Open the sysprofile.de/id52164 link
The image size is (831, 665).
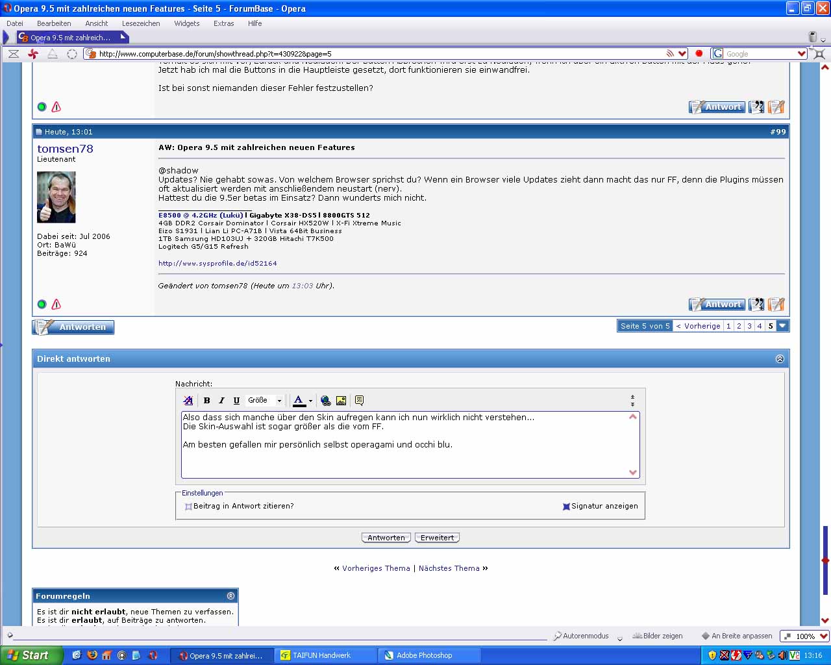[217, 264]
